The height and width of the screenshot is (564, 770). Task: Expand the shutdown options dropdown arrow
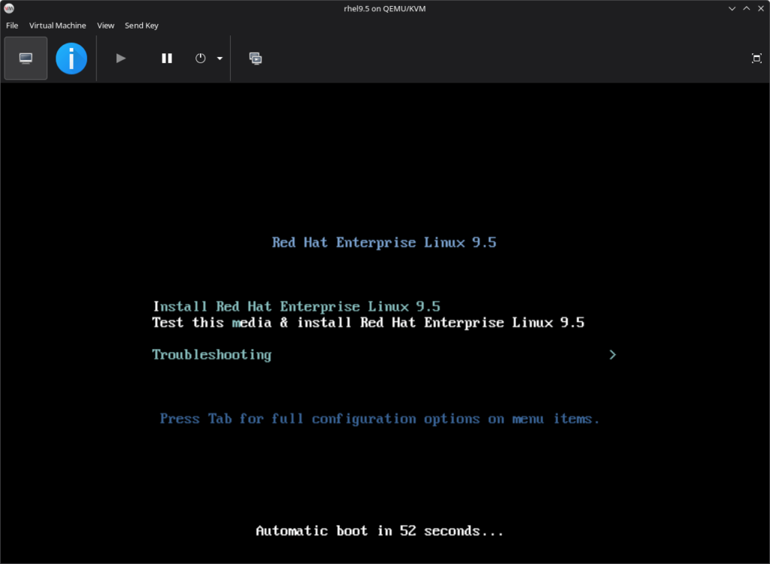point(220,59)
